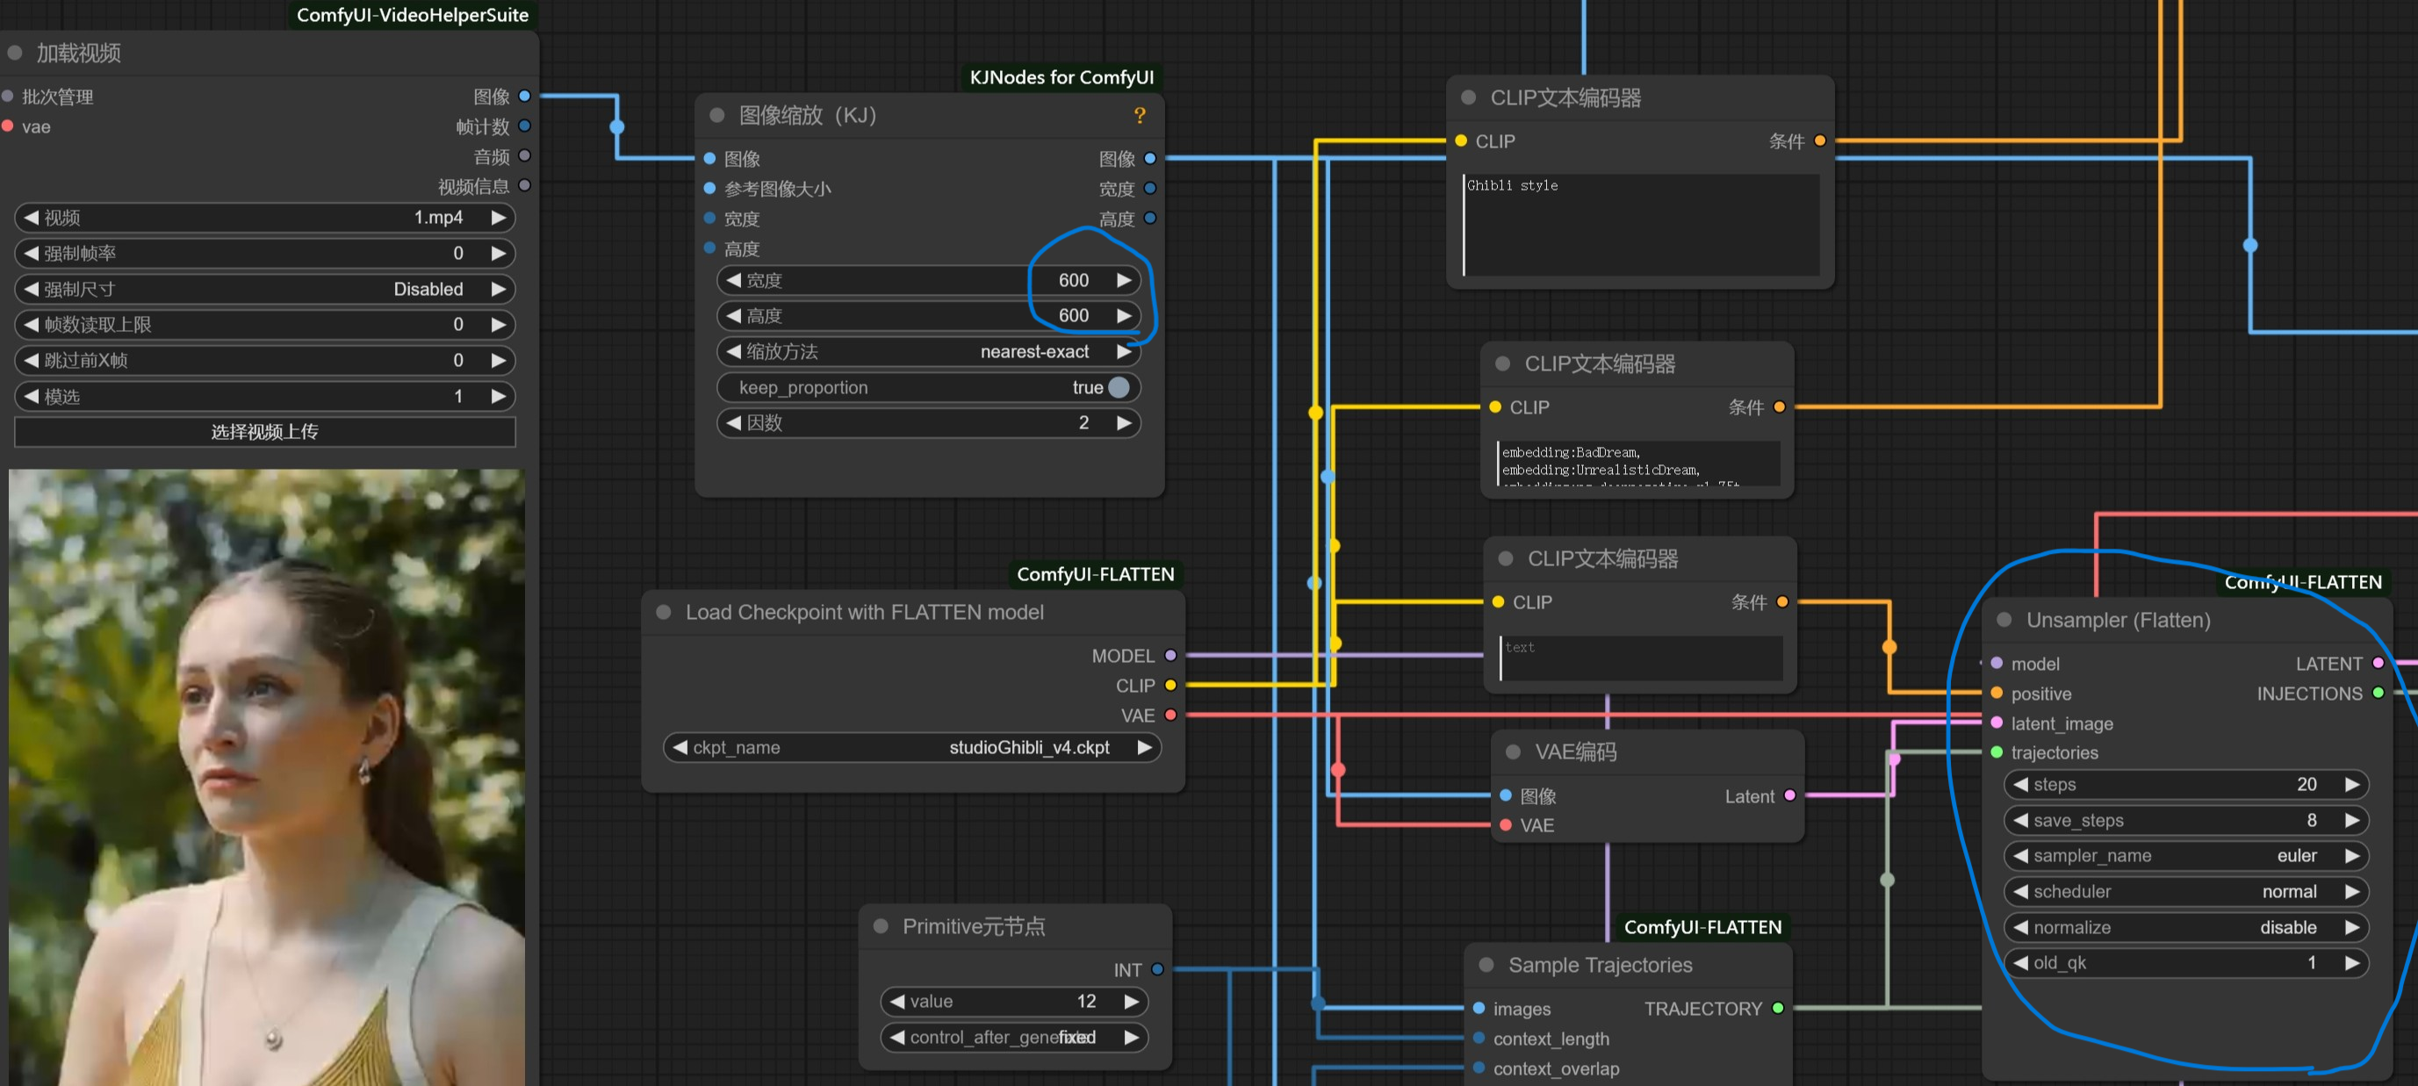Click the images input socket on Sample Trajectories
Viewport: 2418px width, 1086px height.
click(1479, 1008)
